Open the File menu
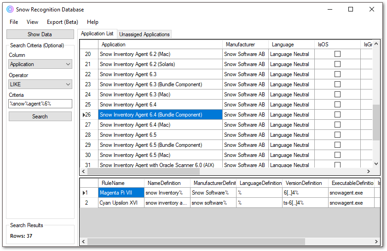Image resolution: width=387 pixels, height=251 pixels. [14, 22]
